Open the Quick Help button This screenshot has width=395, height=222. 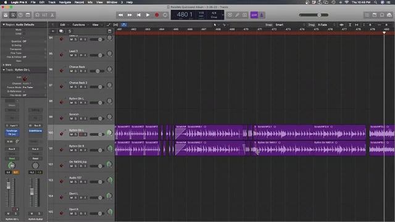click(x=20, y=15)
